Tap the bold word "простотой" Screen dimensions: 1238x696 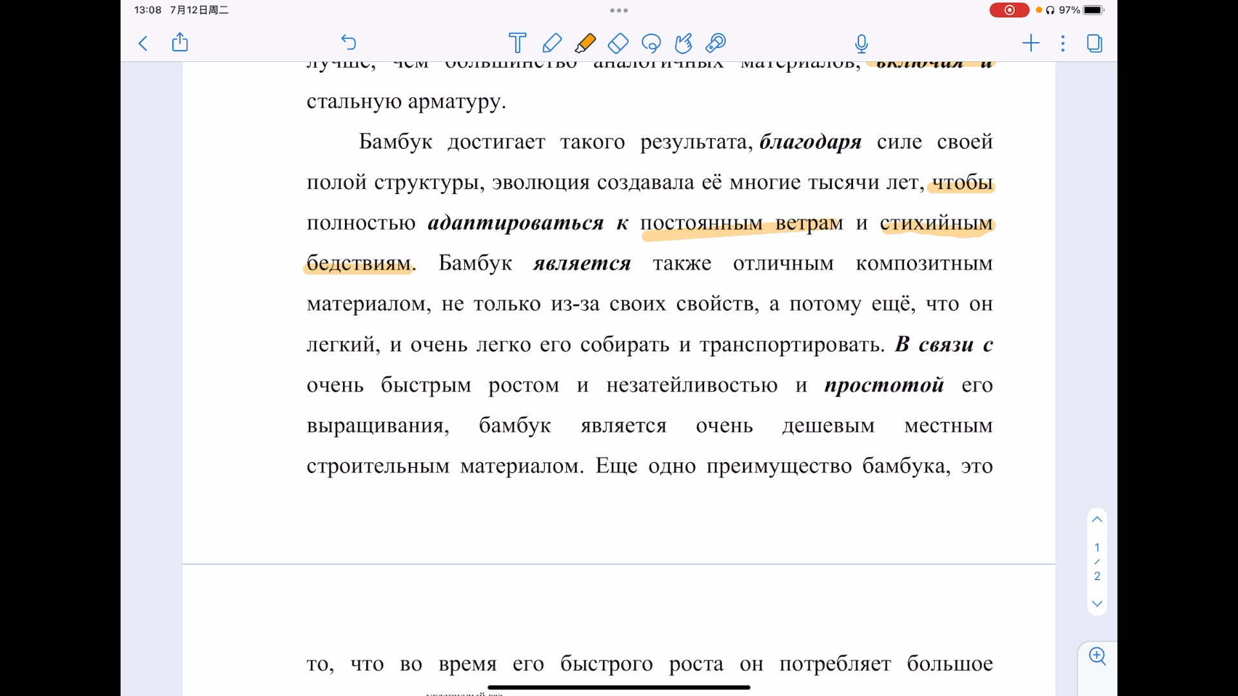884,385
